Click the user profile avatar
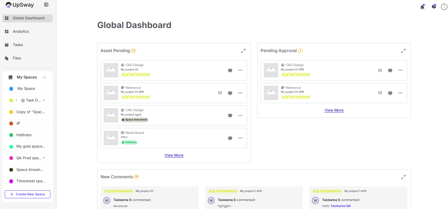 [444, 7]
